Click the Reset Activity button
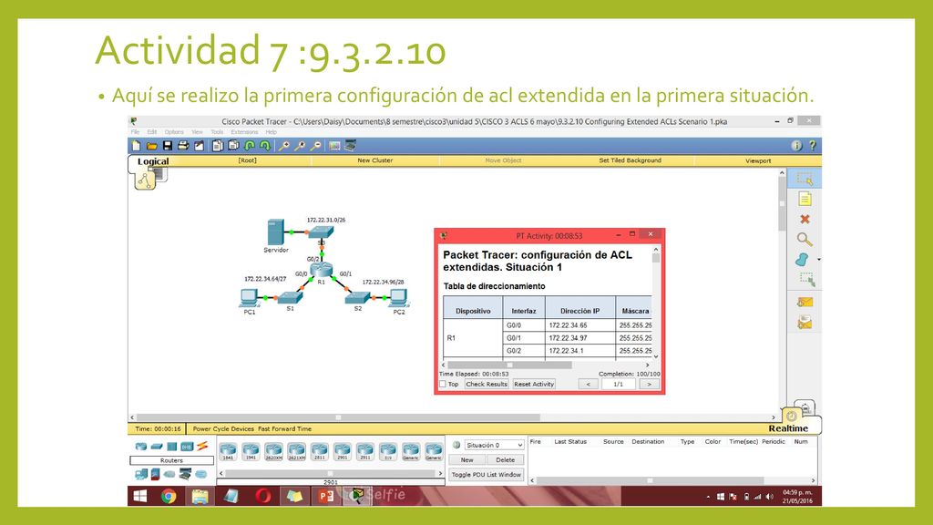 click(534, 384)
